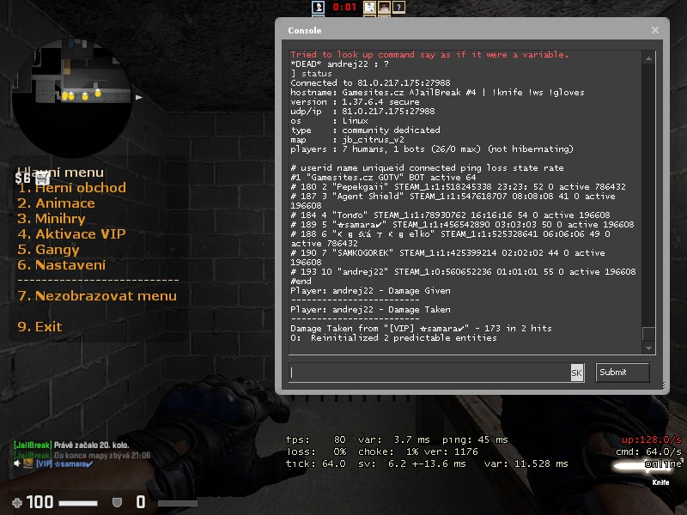This screenshot has height=515, width=687.
Task: Close the Console window
Action: [x=655, y=30]
